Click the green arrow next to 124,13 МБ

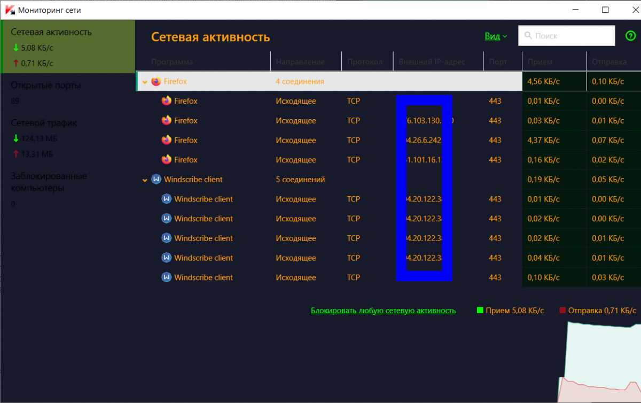point(15,138)
